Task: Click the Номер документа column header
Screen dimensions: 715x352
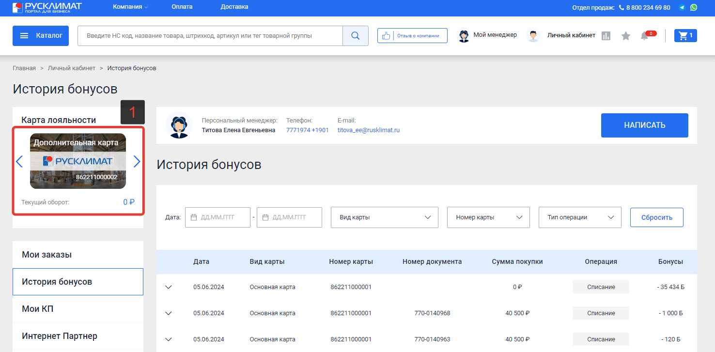Action: (x=432, y=261)
